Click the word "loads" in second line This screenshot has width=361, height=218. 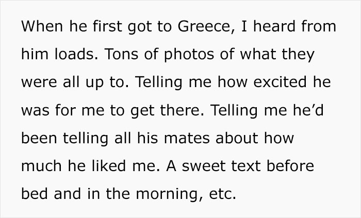tap(76, 54)
